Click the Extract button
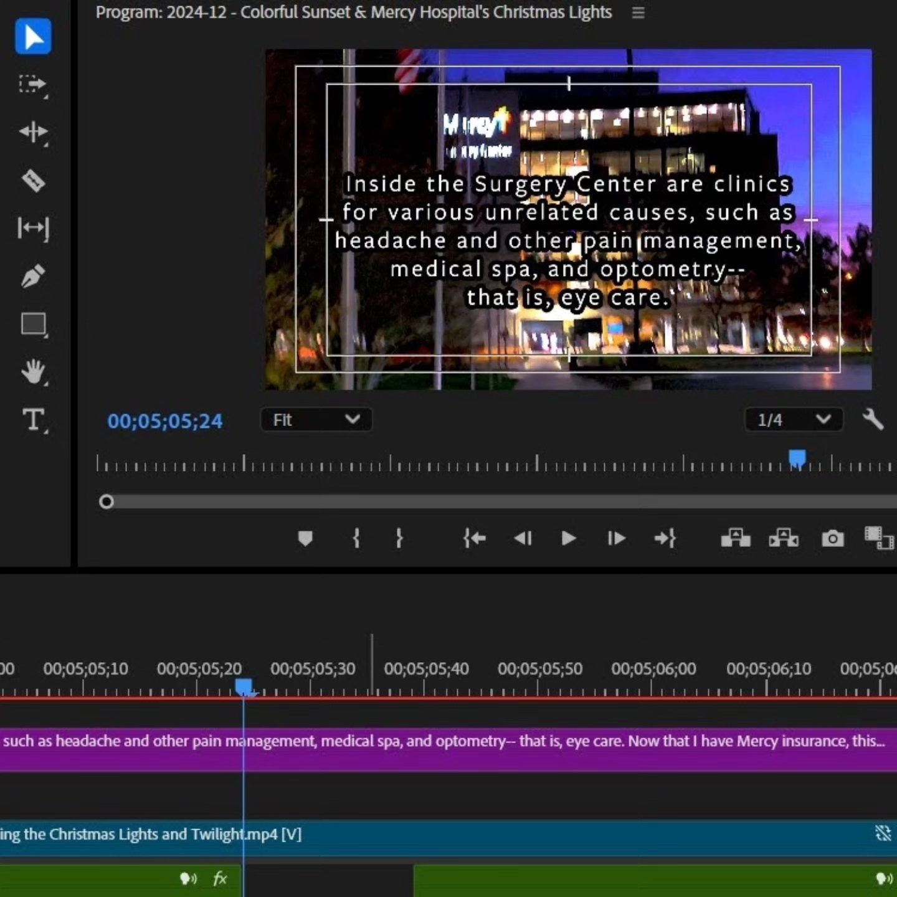 [x=784, y=538]
